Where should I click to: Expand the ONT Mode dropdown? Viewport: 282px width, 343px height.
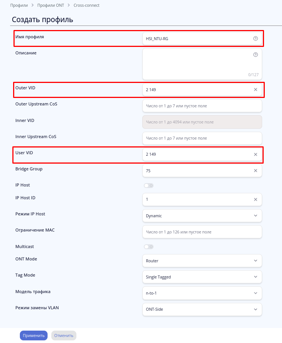pos(202,261)
